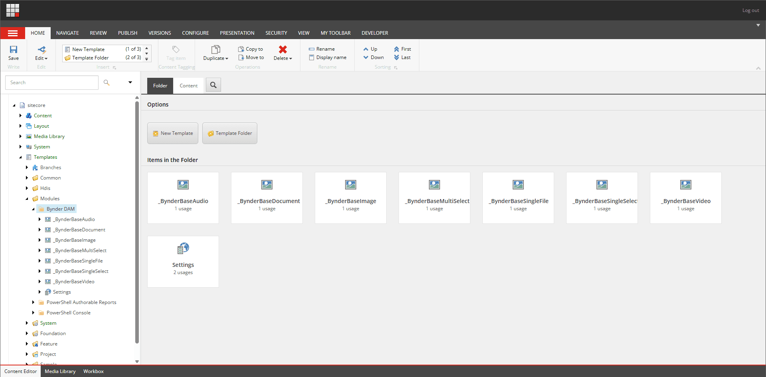Viewport: 766px width, 377px height.
Task: Select Bynder DAM folder in tree
Action: [61, 209]
